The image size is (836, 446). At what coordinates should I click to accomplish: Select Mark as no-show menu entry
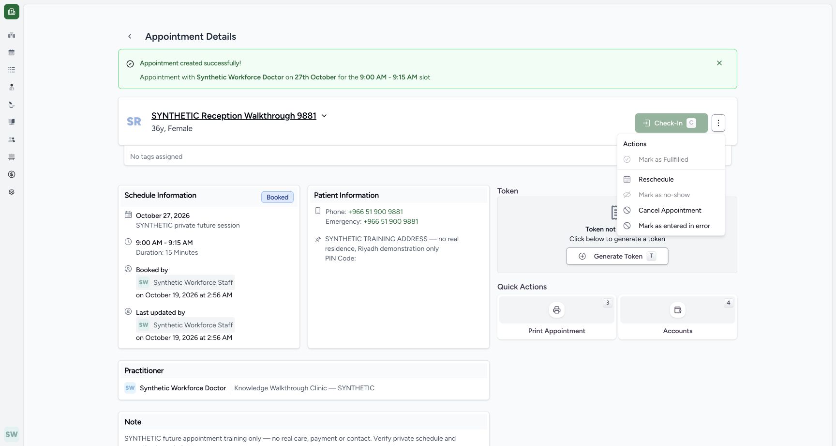pos(671,195)
